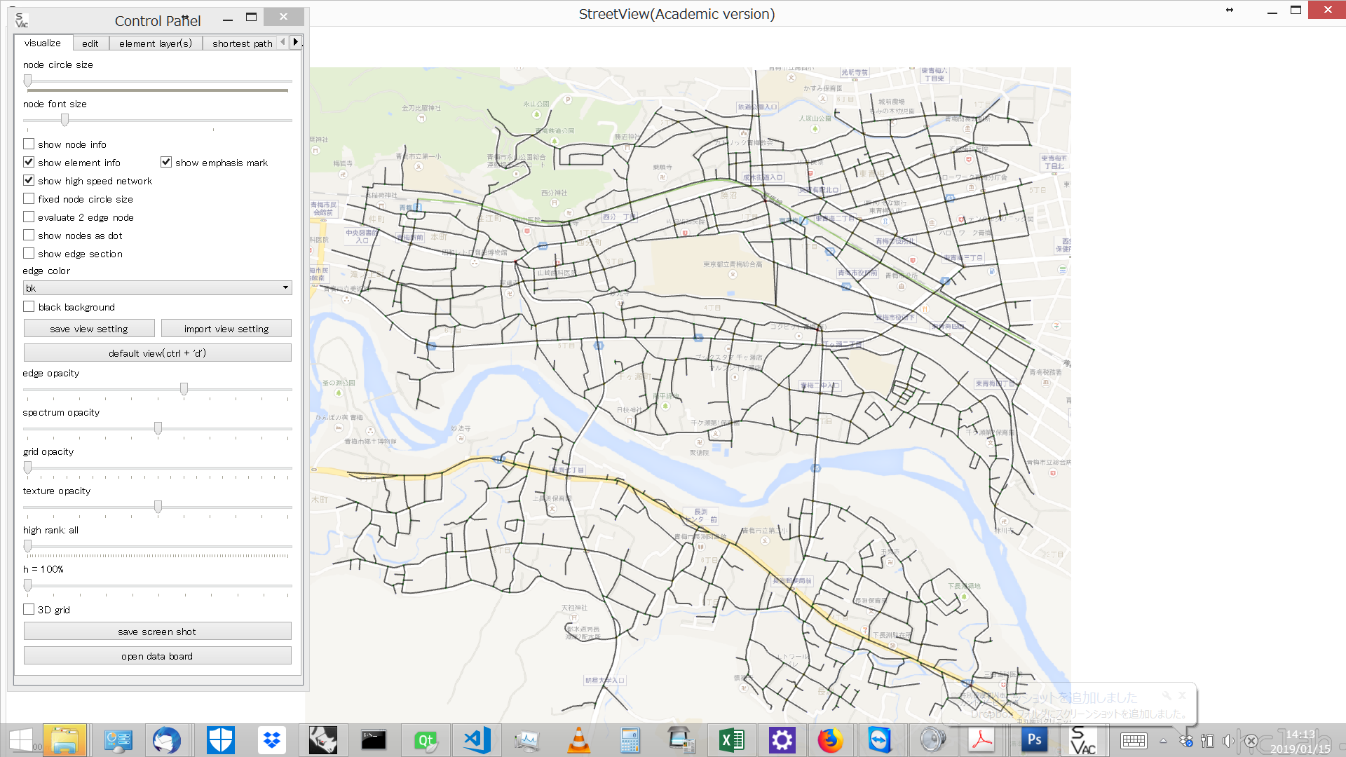
Task: Click the edge opacity slider handle
Action: click(184, 389)
